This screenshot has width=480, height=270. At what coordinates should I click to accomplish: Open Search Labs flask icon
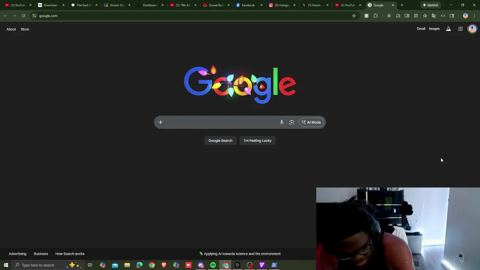point(448,29)
